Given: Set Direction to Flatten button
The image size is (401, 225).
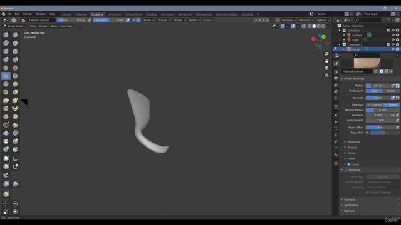Looking at the screenshot, I should (x=391, y=104).
